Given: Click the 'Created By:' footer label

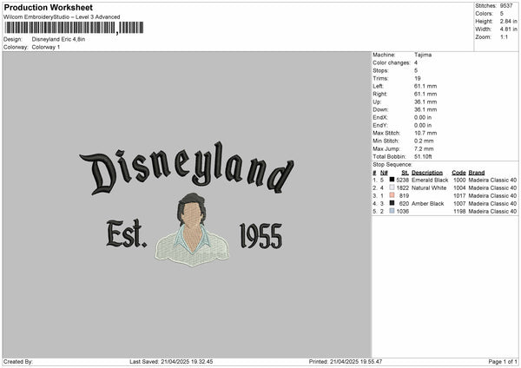Looking at the screenshot, I should [x=18, y=362].
